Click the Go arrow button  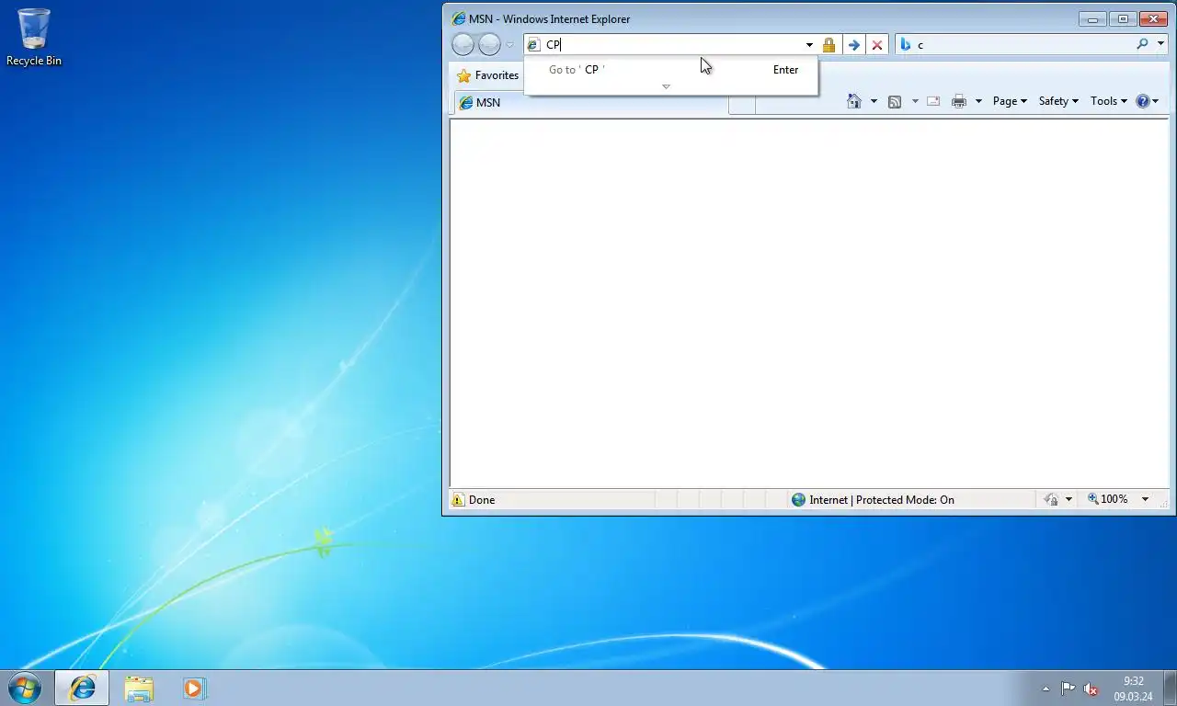[854, 44]
